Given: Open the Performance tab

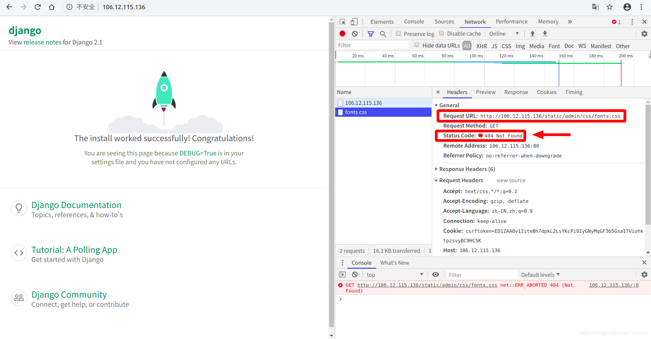Looking at the screenshot, I should point(512,22).
